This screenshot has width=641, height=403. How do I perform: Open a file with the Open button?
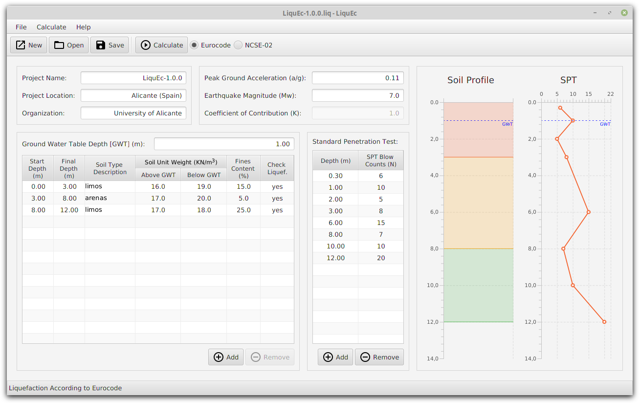pos(68,45)
